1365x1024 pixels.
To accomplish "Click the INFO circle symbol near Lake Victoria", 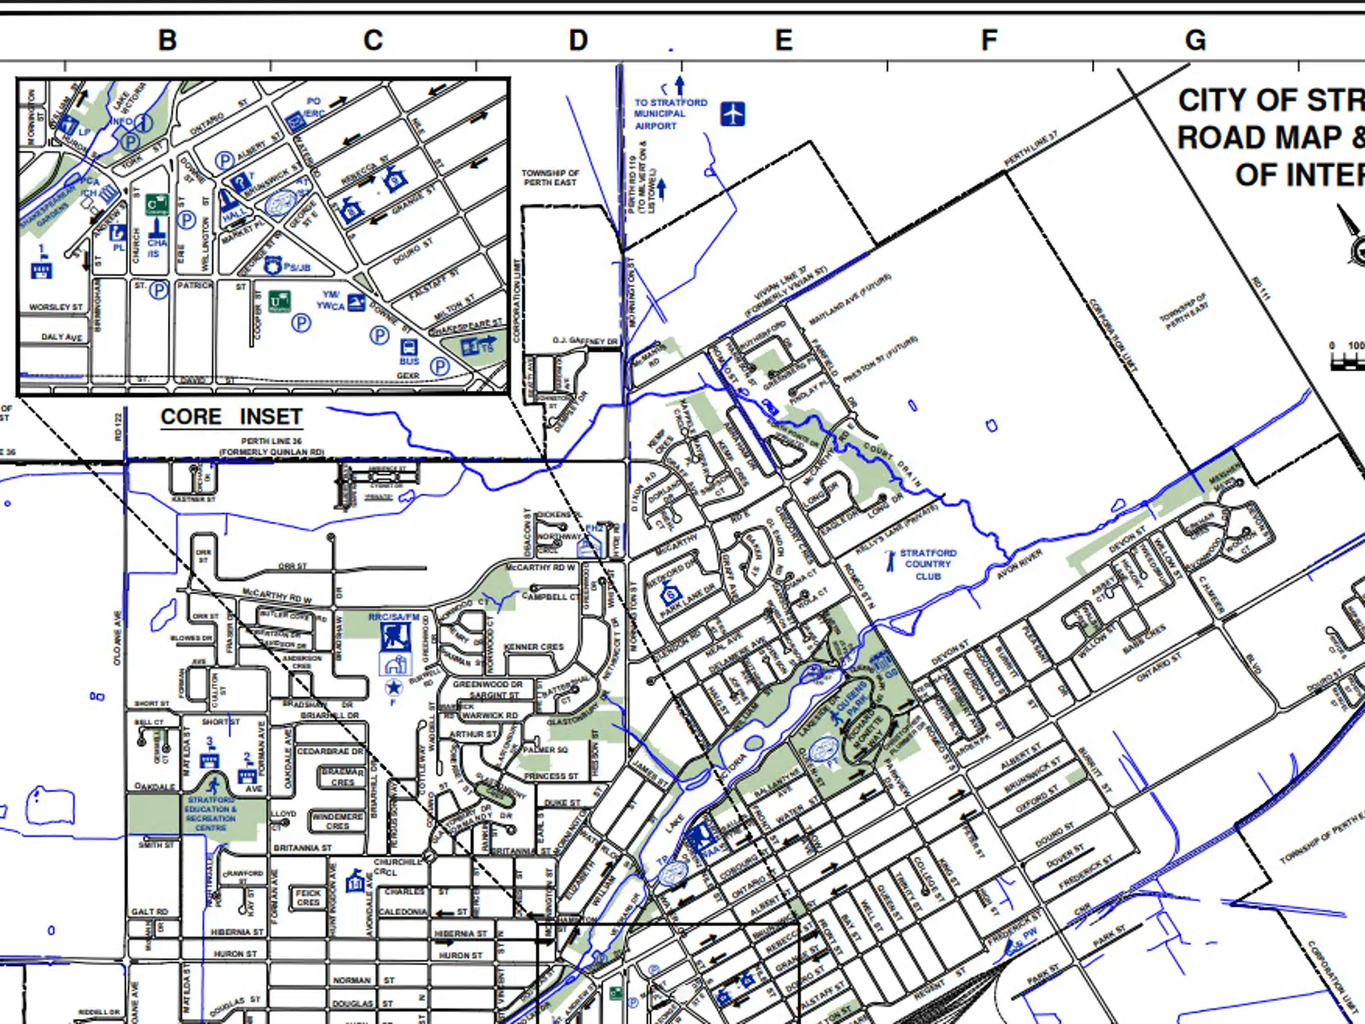I will [144, 124].
